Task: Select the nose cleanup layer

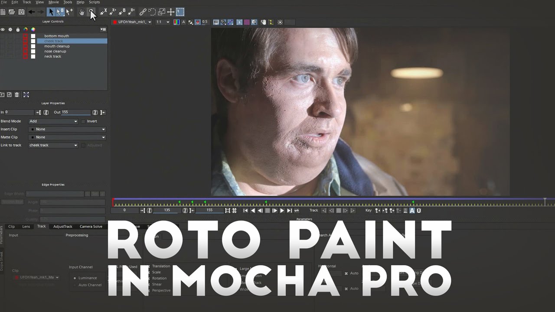Action: [x=55, y=51]
